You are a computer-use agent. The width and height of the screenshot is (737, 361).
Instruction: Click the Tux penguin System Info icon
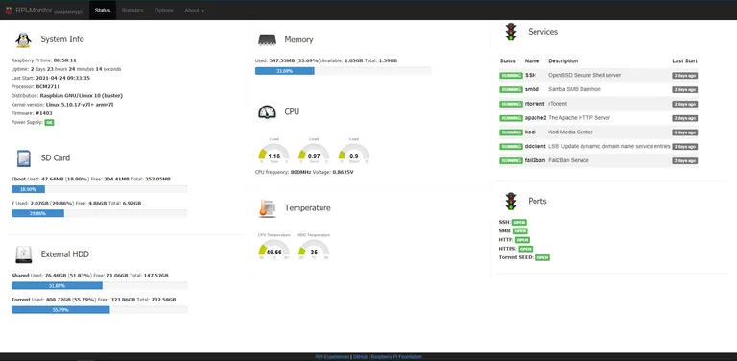23,40
